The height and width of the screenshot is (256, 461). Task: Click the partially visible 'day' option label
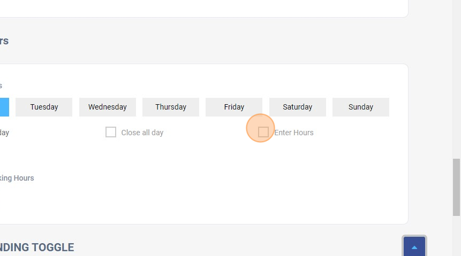pyautogui.click(x=4, y=133)
